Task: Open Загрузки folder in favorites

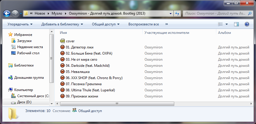Action: pyautogui.click(x=24, y=41)
